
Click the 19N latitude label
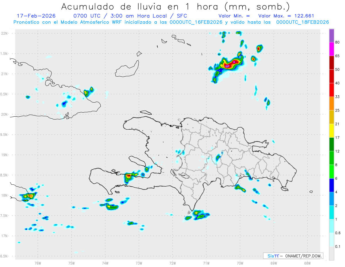coord(5,155)
